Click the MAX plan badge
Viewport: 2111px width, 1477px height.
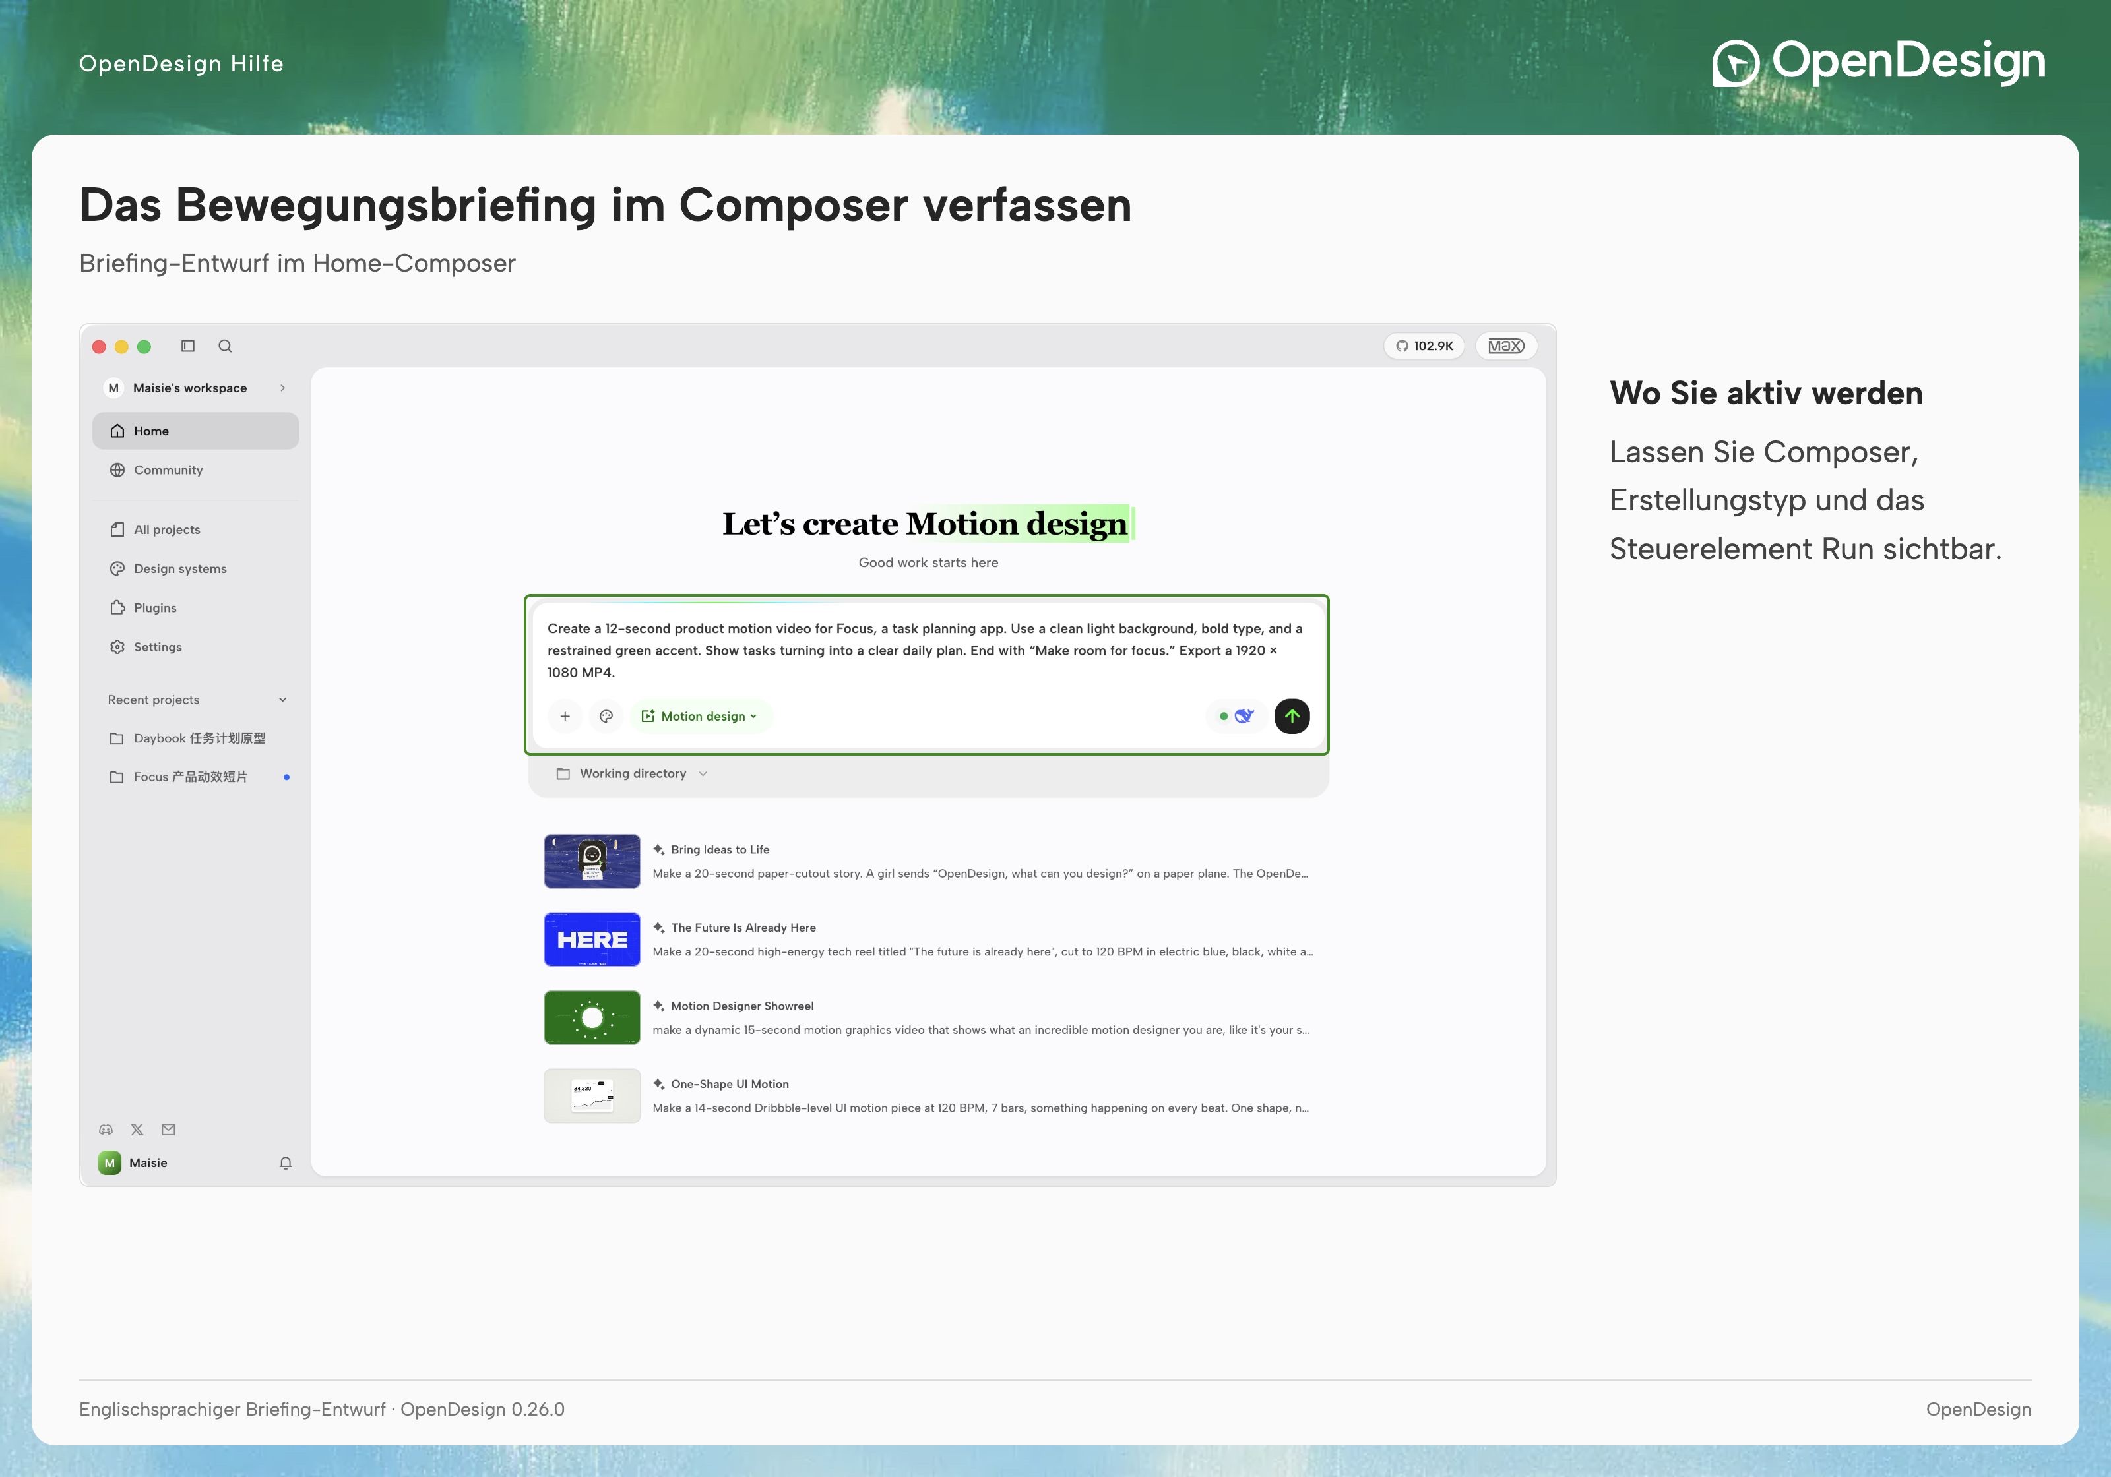pyautogui.click(x=1506, y=346)
